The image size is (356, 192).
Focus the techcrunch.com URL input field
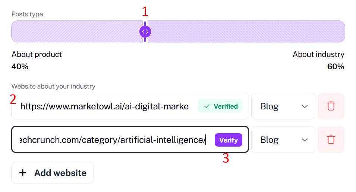tap(112, 140)
